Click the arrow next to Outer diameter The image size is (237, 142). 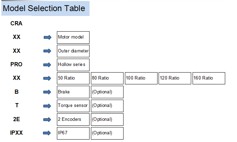[x=47, y=51]
